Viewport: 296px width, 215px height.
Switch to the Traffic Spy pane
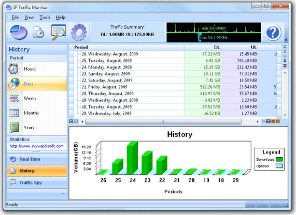(37, 182)
